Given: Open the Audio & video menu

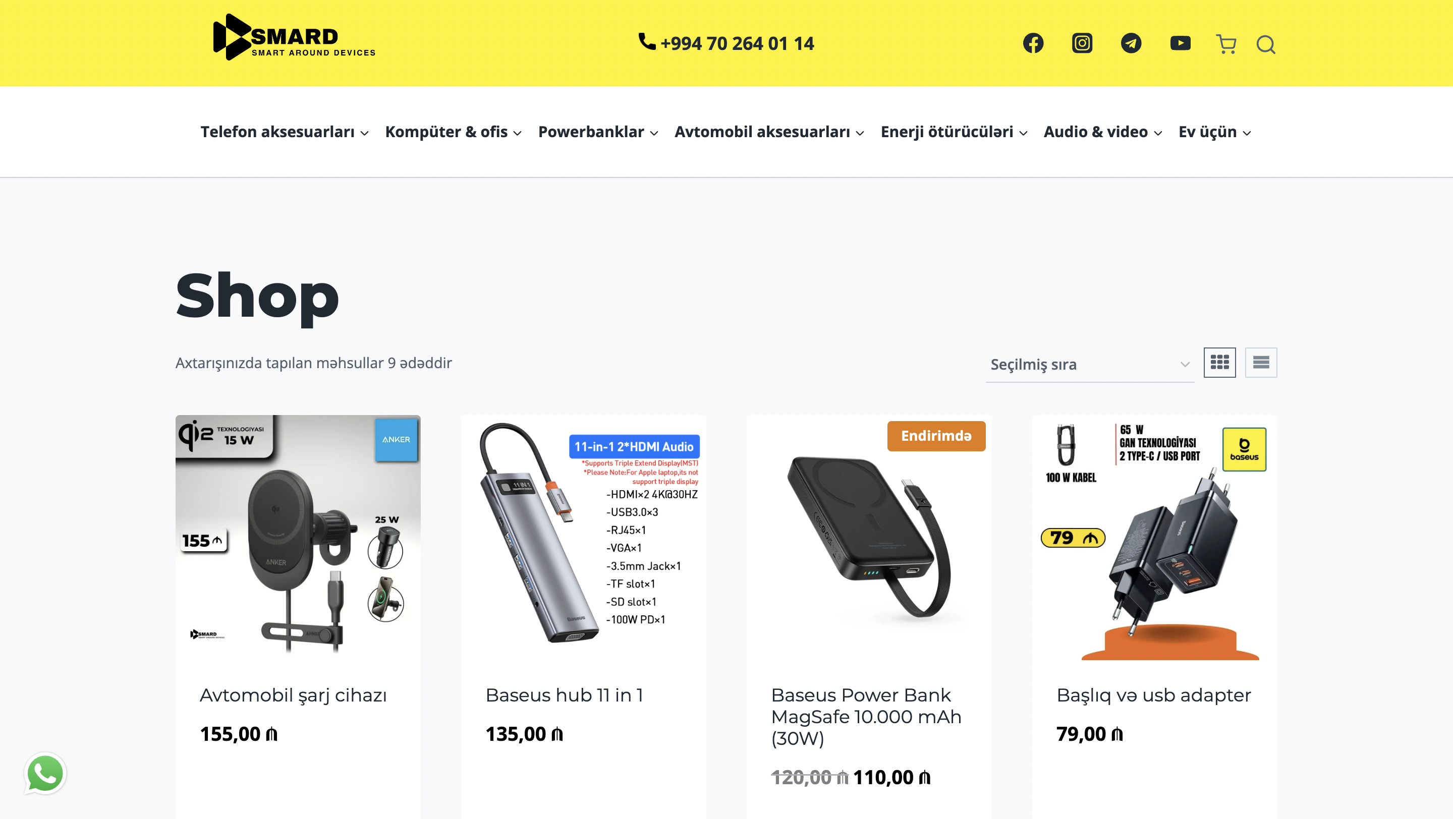Looking at the screenshot, I should point(1103,132).
